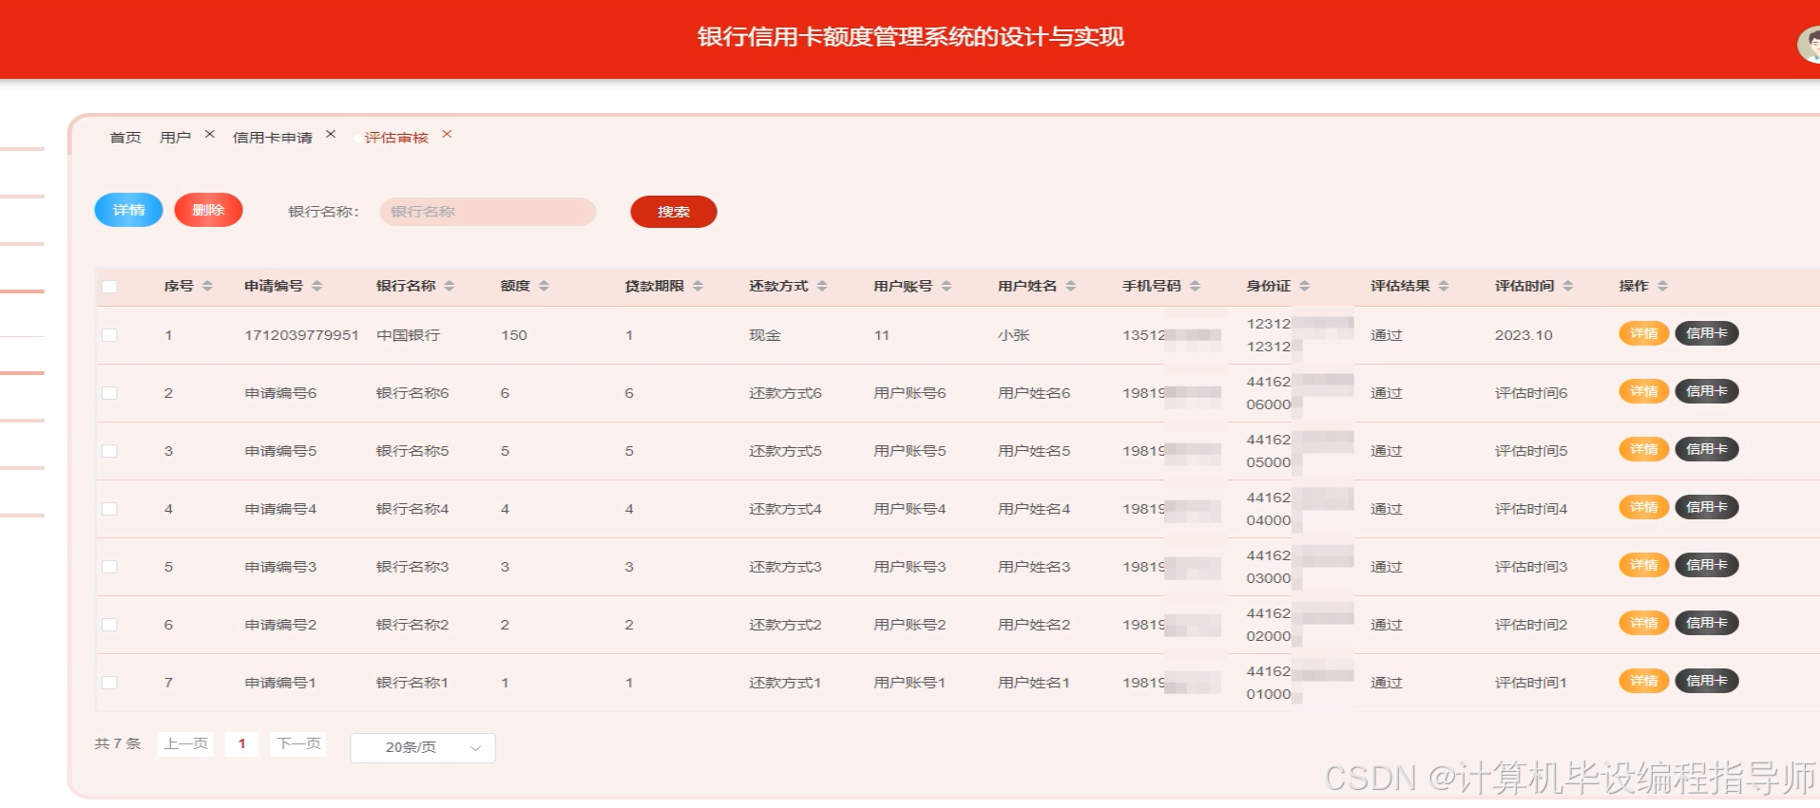Go to previous page 上一页
Screen dimensions: 1820x808
[185, 743]
